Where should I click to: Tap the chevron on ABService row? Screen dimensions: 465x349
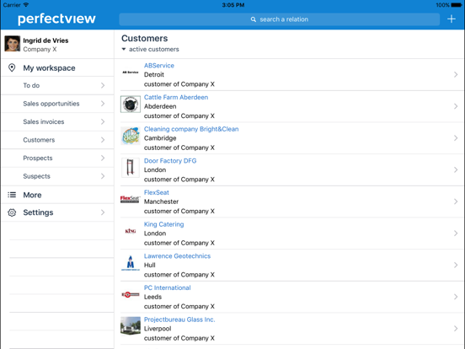(x=456, y=74)
